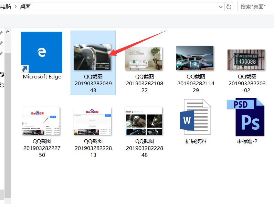Click the navigation pane scroll-up arrow
The height and width of the screenshot is (204, 274).
[x=8, y=32]
